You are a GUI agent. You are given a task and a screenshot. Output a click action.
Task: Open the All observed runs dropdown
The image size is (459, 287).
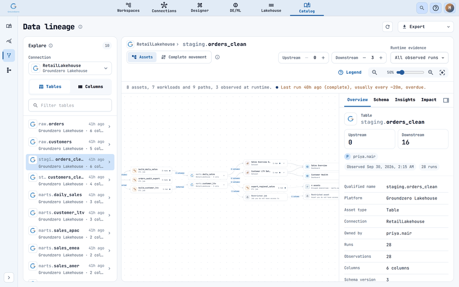[419, 58]
